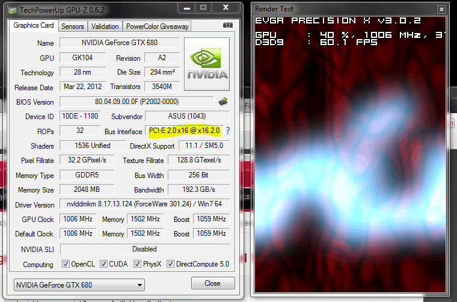Click the TechPowerUp GPU-Z 0.6.2 title text

(62, 10)
